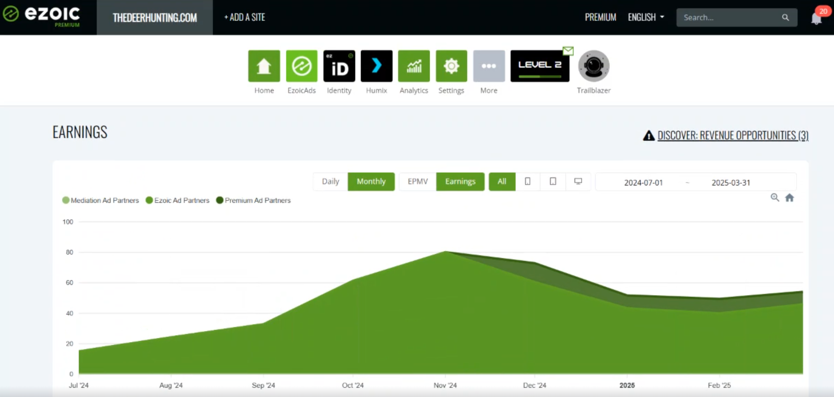Click the Nov '24 peak in chart
This screenshot has width=834, height=397.
coord(445,251)
